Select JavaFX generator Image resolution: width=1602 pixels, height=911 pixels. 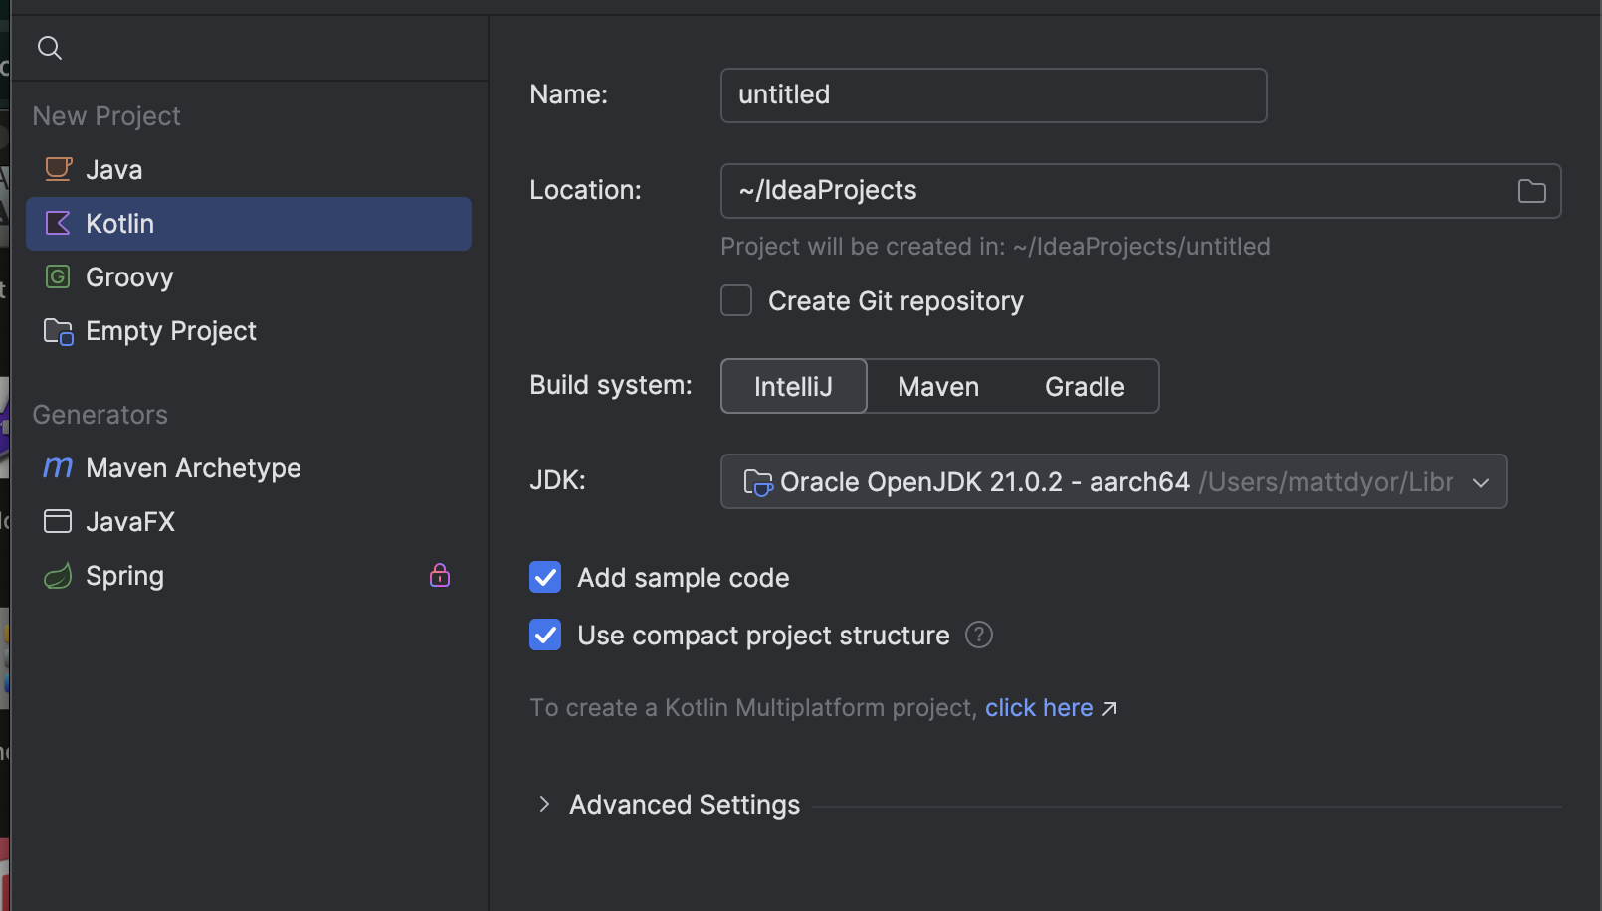click(x=249, y=521)
